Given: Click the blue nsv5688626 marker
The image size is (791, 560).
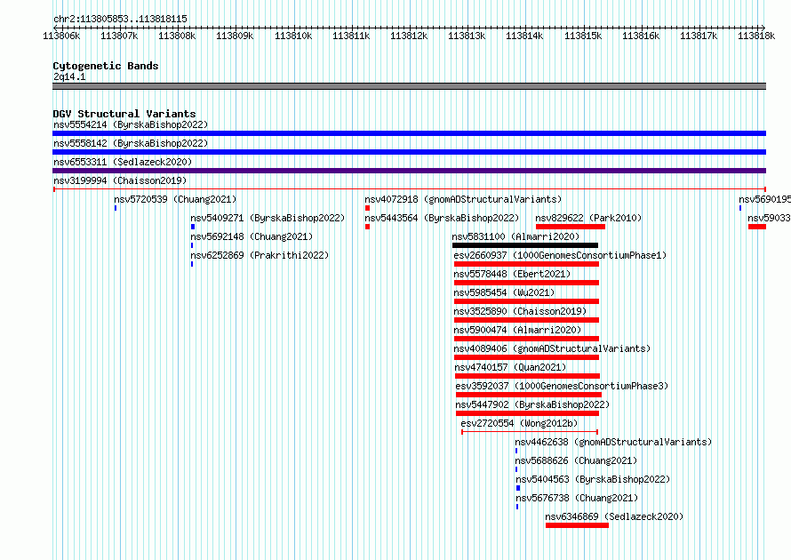Looking at the screenshot, I should click(x=516, y=469).
